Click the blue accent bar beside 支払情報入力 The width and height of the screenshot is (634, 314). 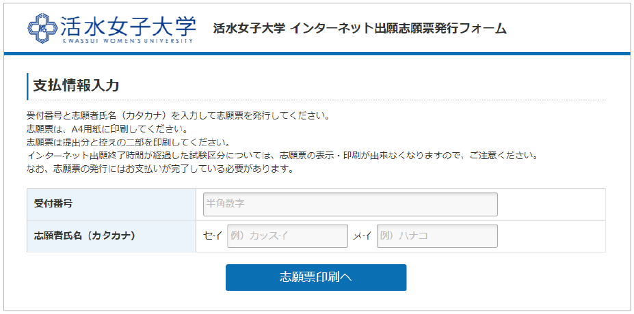pos(27,86)
